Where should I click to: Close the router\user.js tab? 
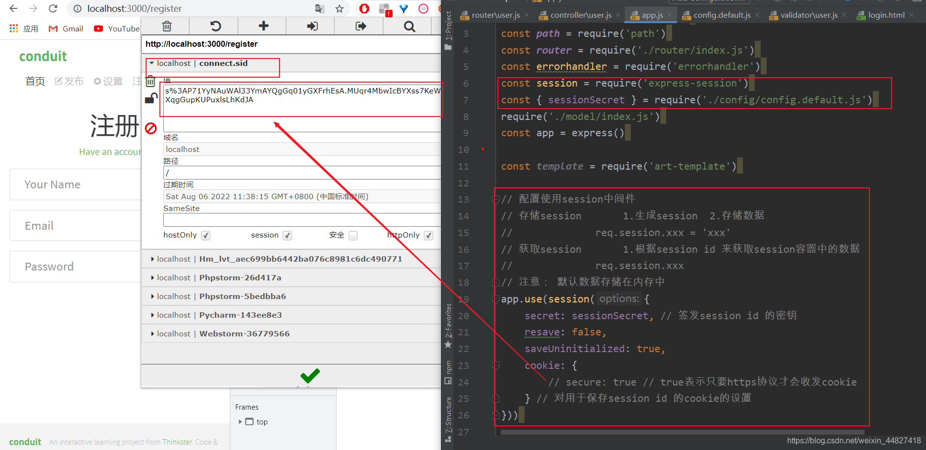[526, 15]
